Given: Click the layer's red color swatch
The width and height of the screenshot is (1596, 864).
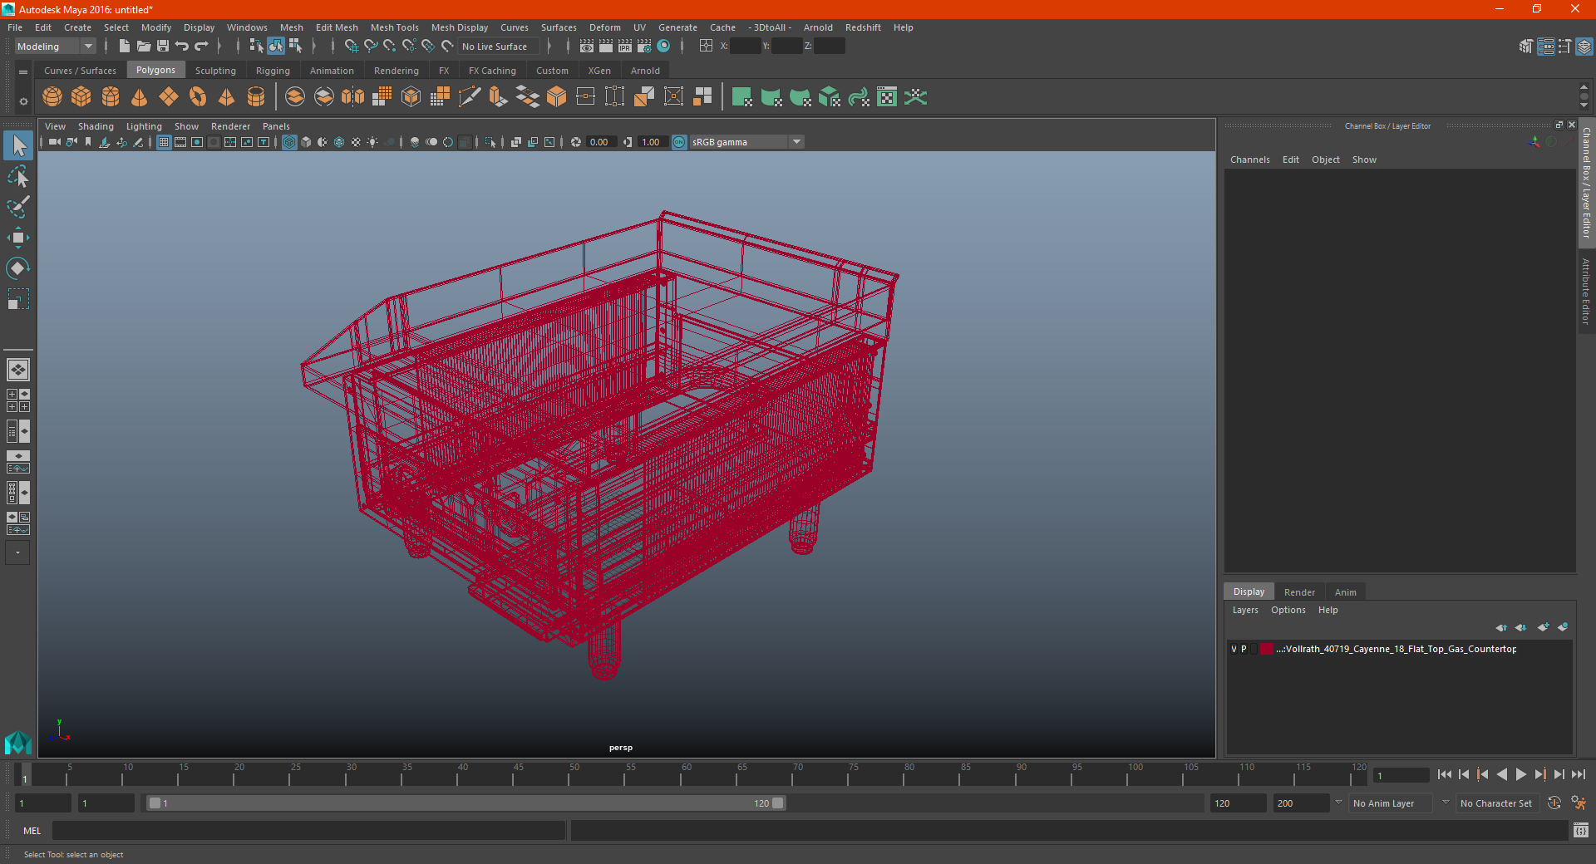Looking at the screenshot, I should 1266,649.
